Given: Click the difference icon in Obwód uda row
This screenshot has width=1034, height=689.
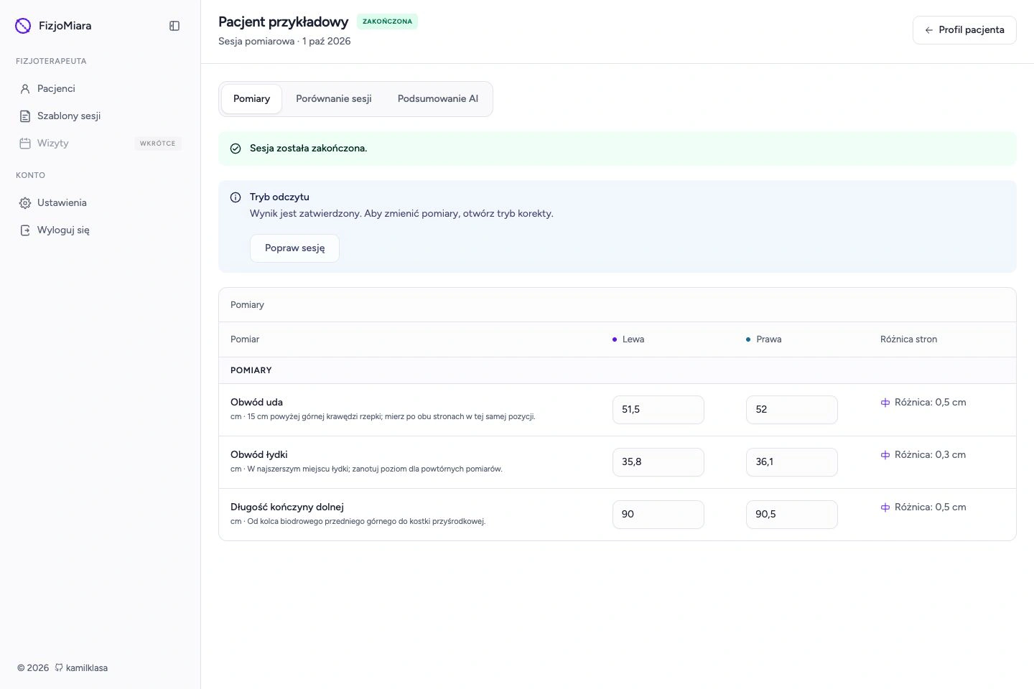Looking at the screenshot, I should coord(885,403).
